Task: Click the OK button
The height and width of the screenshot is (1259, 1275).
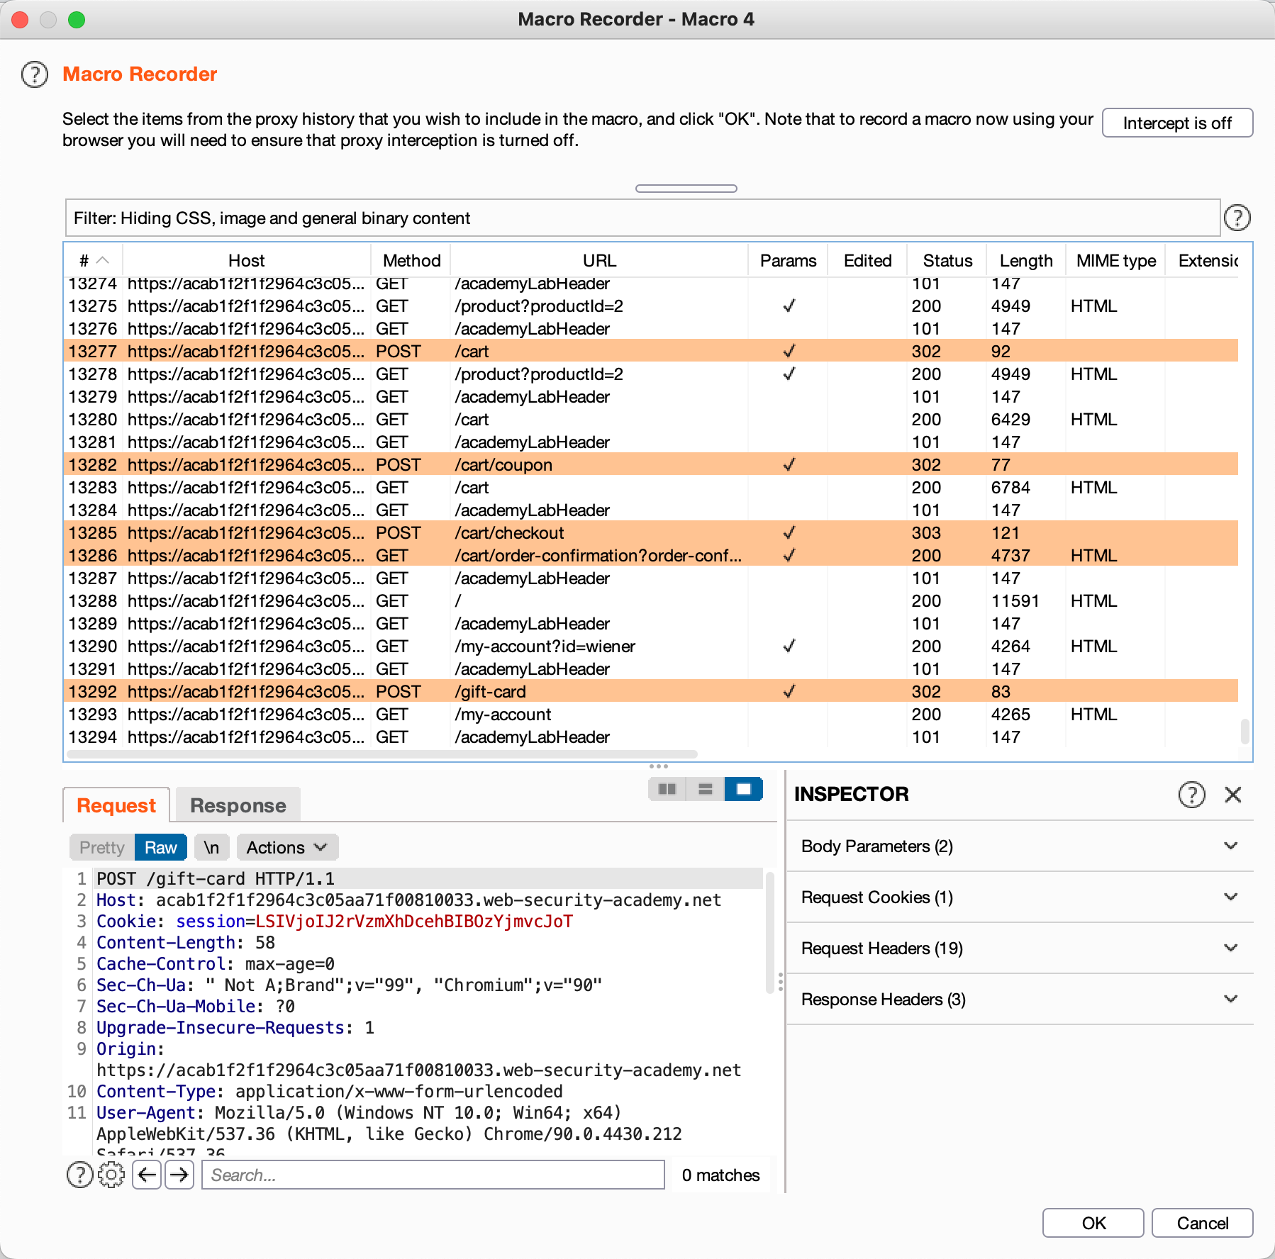Action: [x=1093, y=1223]
